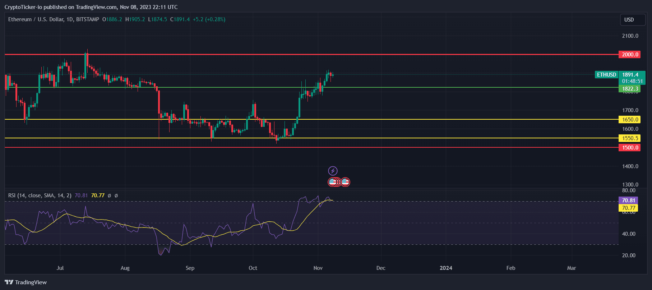The height and width of the screenshot is (290, 652).
Task: Click the CryptoTicker-io published header text
Action: [x=91, y=7]
